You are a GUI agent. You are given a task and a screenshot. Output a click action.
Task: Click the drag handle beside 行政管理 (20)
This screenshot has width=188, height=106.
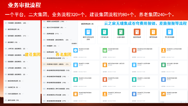pos(6,23)
